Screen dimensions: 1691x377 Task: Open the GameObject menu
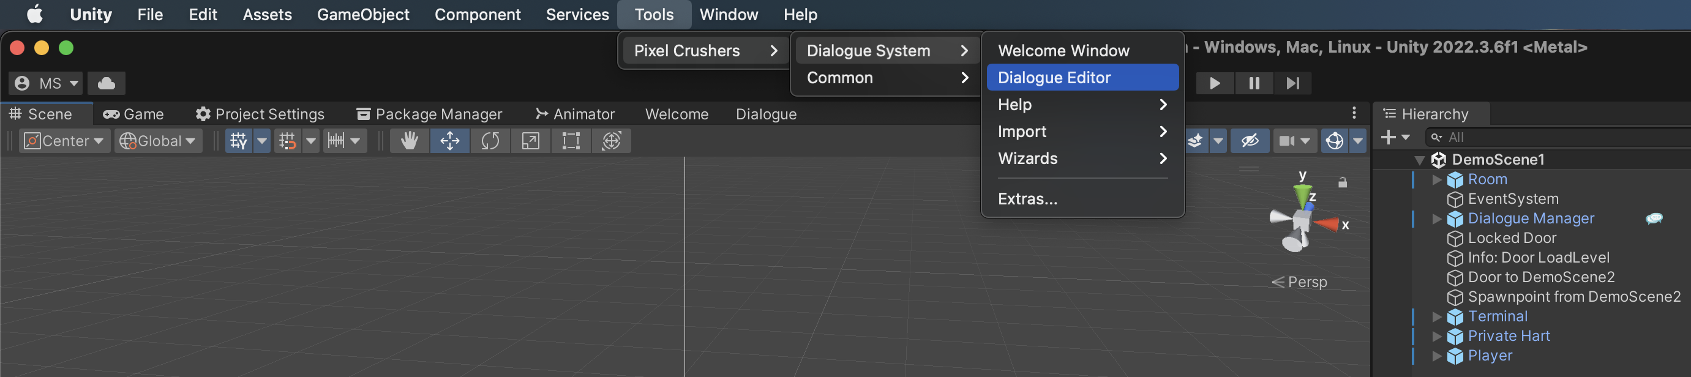coord(363,15)
